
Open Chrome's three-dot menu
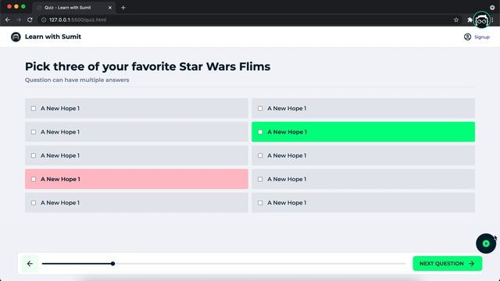click(x=493, y=20)
